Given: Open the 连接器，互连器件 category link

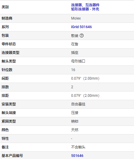Looking at the screenshot, I should [85, 5].
